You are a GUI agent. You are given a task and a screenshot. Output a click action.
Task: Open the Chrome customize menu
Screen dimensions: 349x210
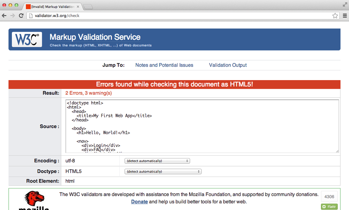click(x=345, y=15)
